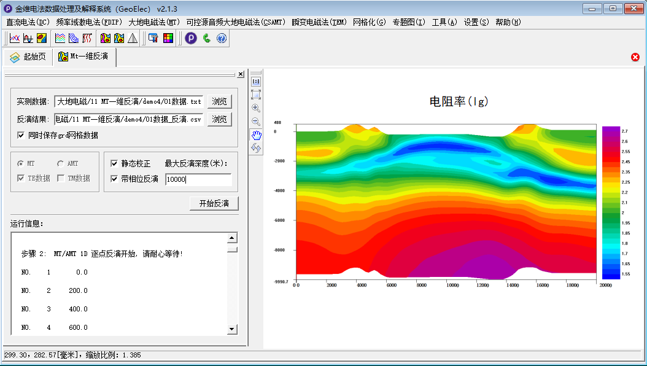Click the 反演结果 file path field
The height and width of the screenshot is (366, 647).
pos(129,119)
